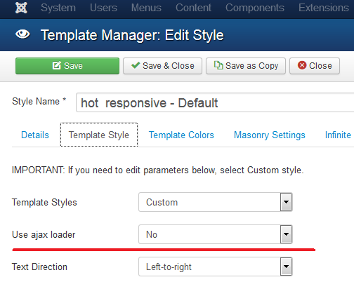
Task: Click the green Save button
Action: [67, 66]
